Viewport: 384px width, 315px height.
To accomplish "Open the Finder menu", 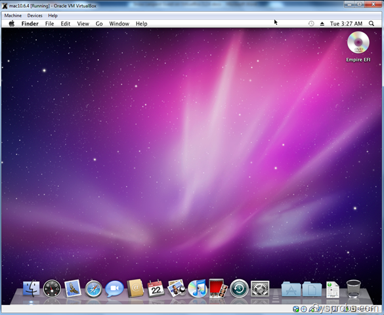I will pos(30,24).
